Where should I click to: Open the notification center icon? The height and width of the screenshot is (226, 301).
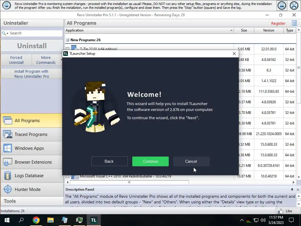click(x=291, y=220)
